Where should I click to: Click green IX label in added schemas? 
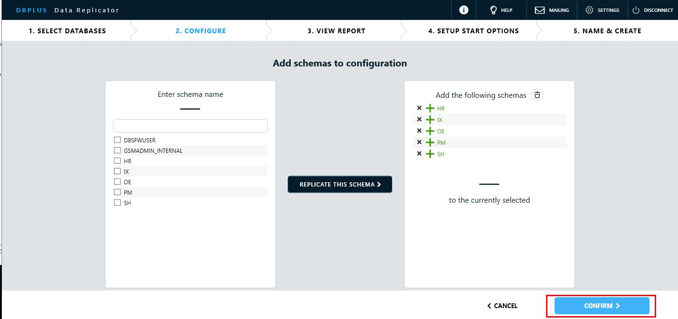(440, 120)
